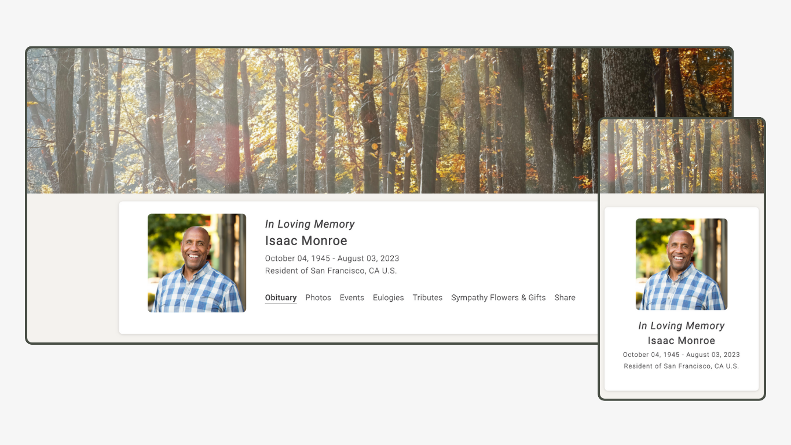
Task: Click Isaac Monroe's portrait in desktop view
Action: coord(197,263)
